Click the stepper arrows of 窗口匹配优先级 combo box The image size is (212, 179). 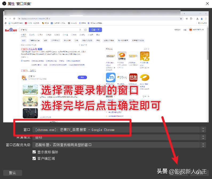point(203,145)
